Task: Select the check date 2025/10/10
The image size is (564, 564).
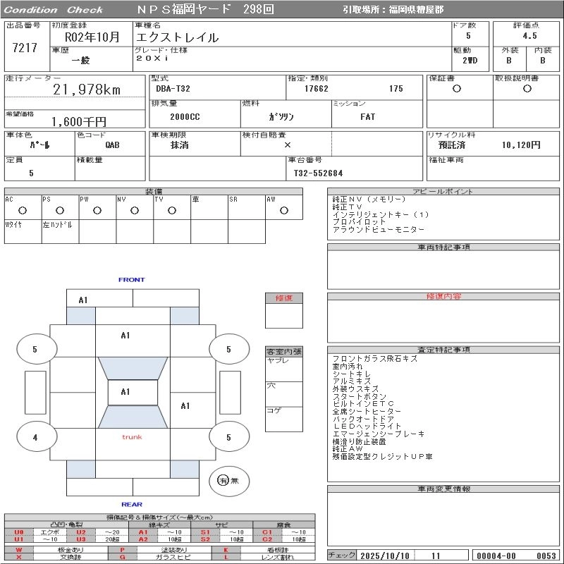Action: coord(384,556)
